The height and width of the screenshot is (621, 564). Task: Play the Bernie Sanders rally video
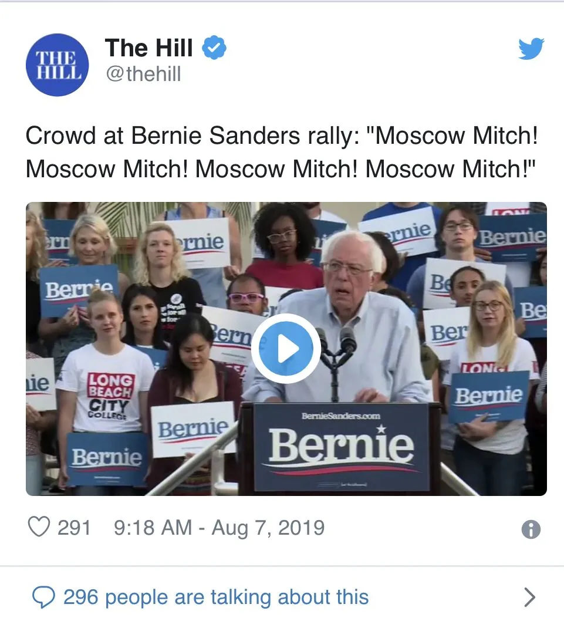coord(286,349)
